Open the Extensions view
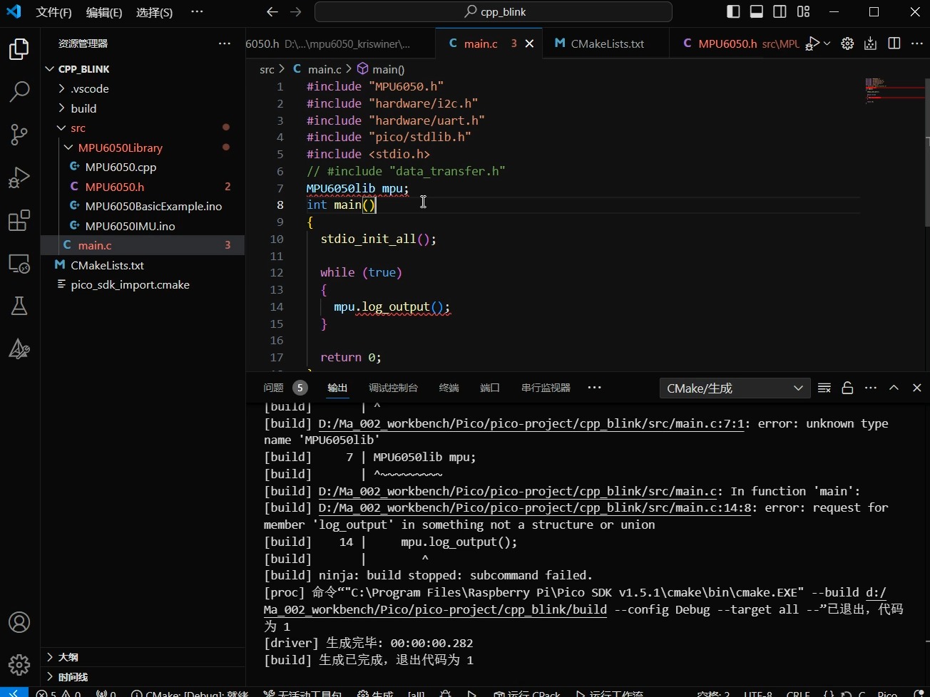Viewport: 930px width, 697px height. (19, 220)
